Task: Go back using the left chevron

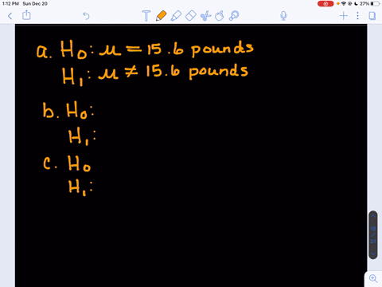Action: (x=10, y=16)
